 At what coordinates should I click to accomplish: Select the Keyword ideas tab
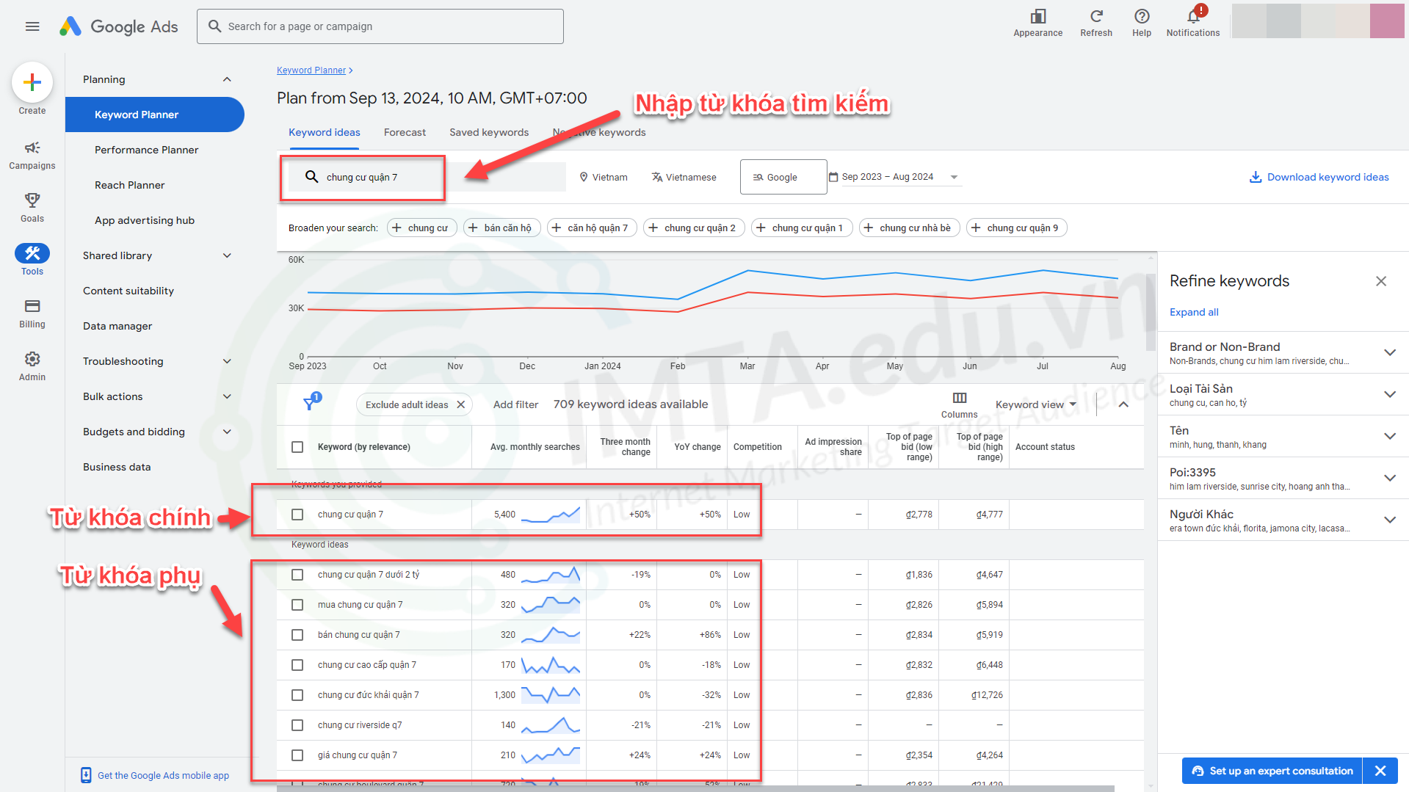pos(325,132)
